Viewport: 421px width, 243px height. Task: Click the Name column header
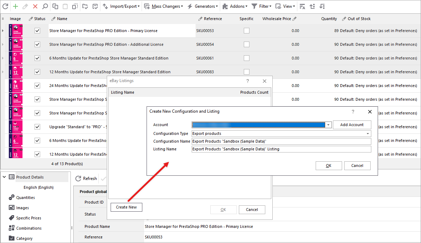(62, 19)
